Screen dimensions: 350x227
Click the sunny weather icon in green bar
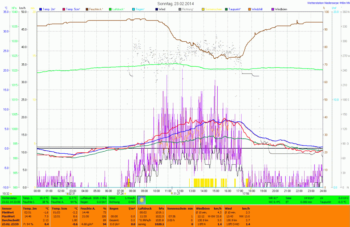pyautogui.click(x=142, y=199)
